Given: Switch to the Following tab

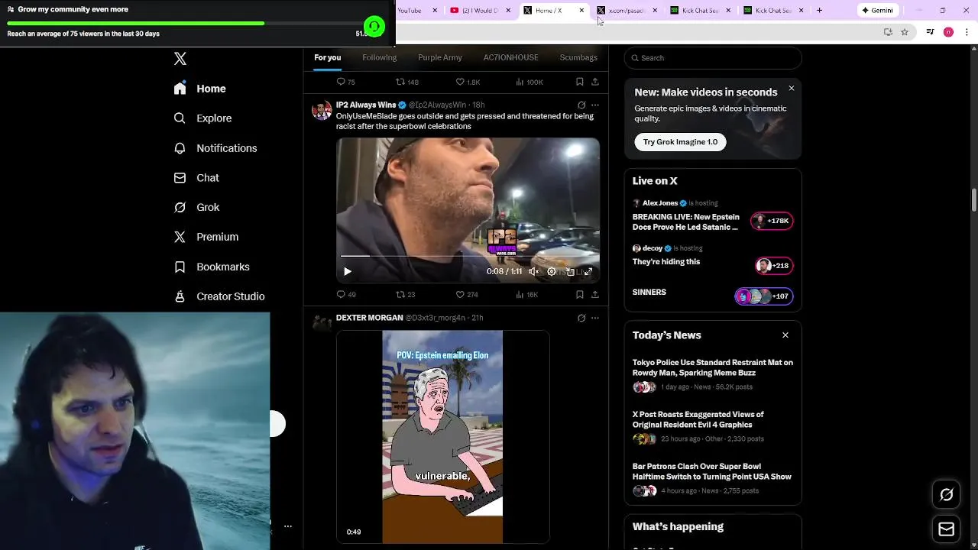Looking at the screenshot, I should 380,57.
